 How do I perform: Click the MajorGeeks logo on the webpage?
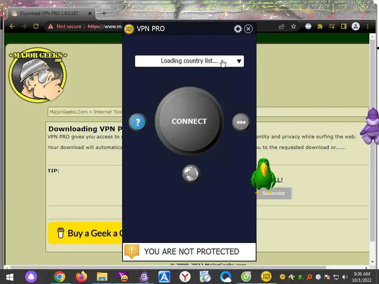pos(38,75)
